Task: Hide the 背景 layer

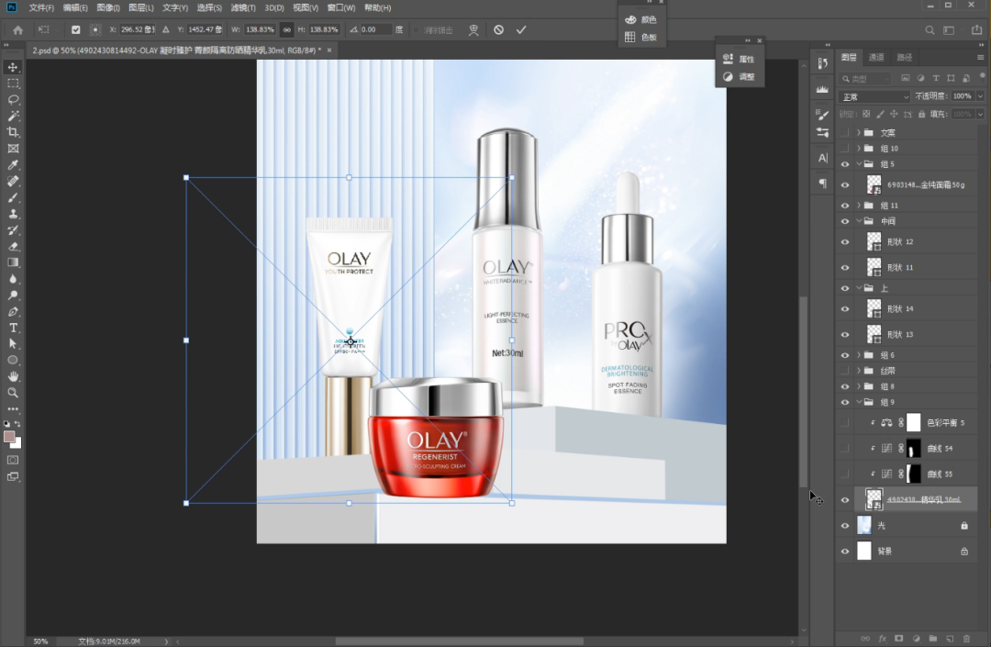Action: pyautogui.click(x=845, y=552)
